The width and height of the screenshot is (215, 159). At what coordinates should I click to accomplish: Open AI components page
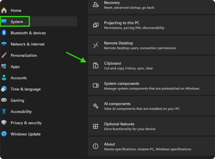pyautogui.click(x=152, y=106)
